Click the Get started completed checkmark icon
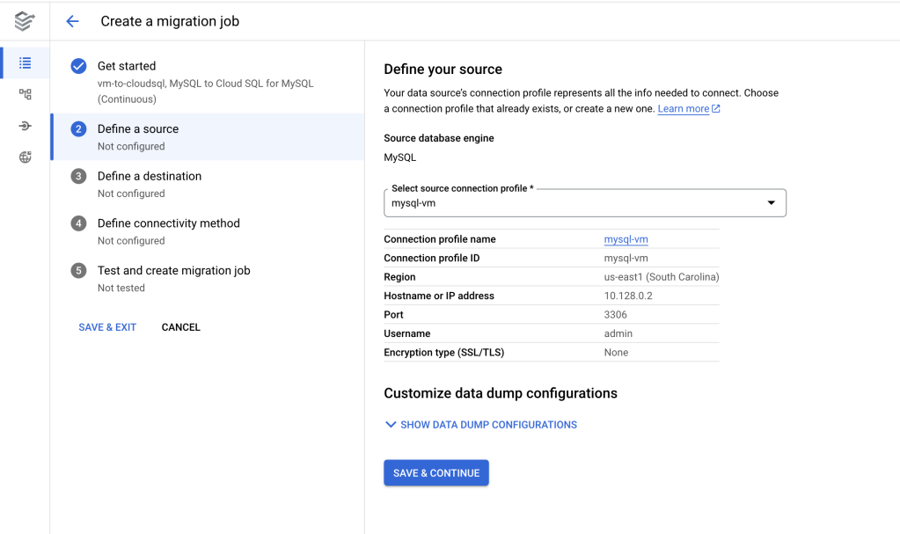Image resolution: width=900 pixels, height=534 pixels. (x=78, y=66)
